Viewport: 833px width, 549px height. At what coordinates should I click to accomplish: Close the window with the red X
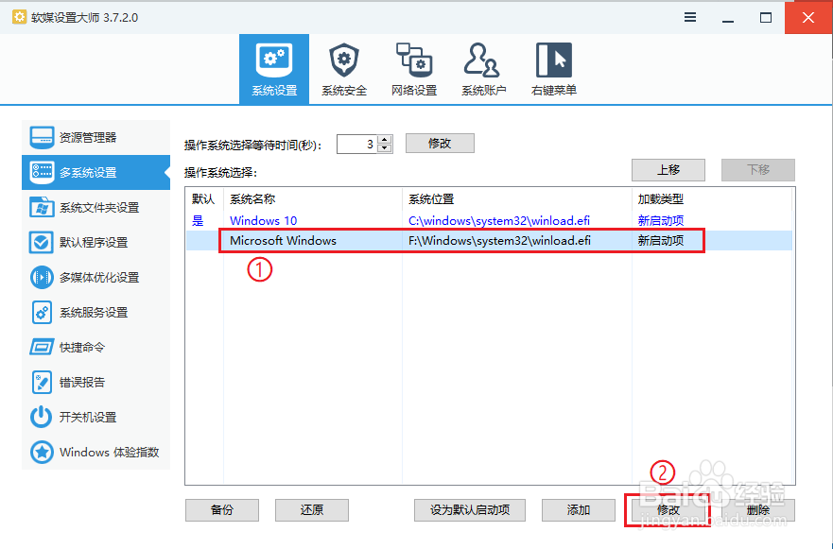(x=808, y=18)
